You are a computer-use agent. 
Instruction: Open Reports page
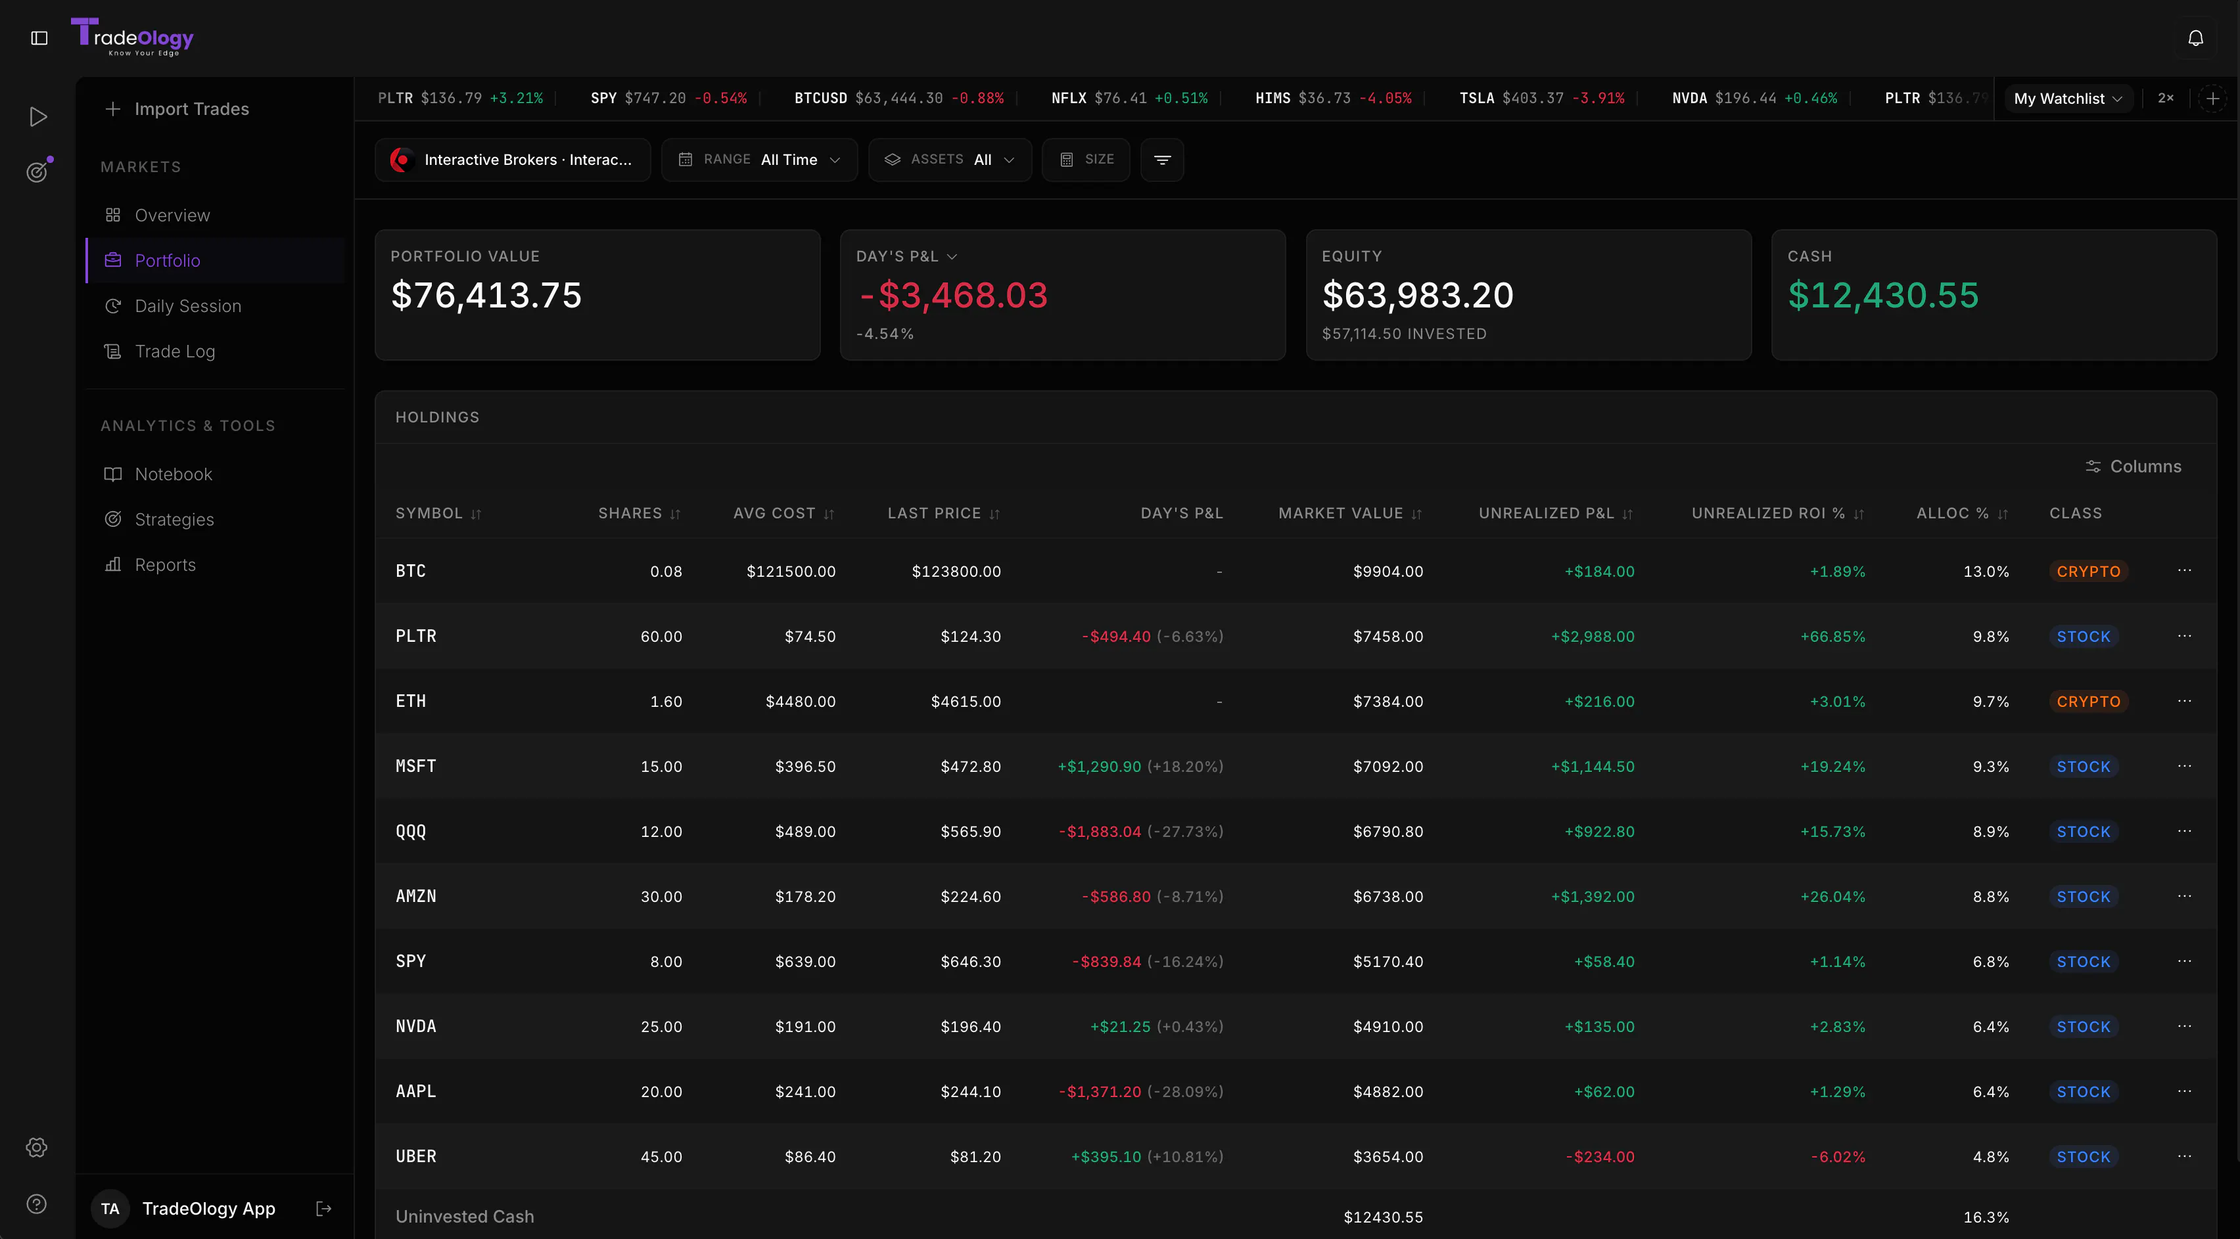click(x=216, y=565)
